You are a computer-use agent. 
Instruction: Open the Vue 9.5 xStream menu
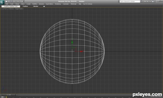pyautogui.click(x=87, y=4)
